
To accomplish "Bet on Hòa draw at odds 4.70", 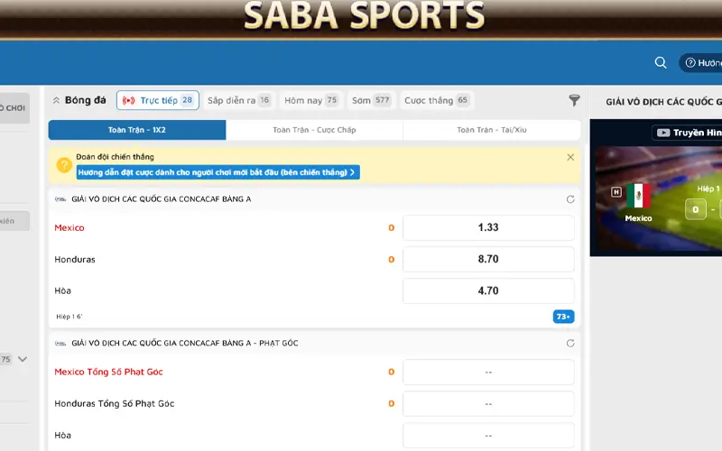I will pos(488,290).
